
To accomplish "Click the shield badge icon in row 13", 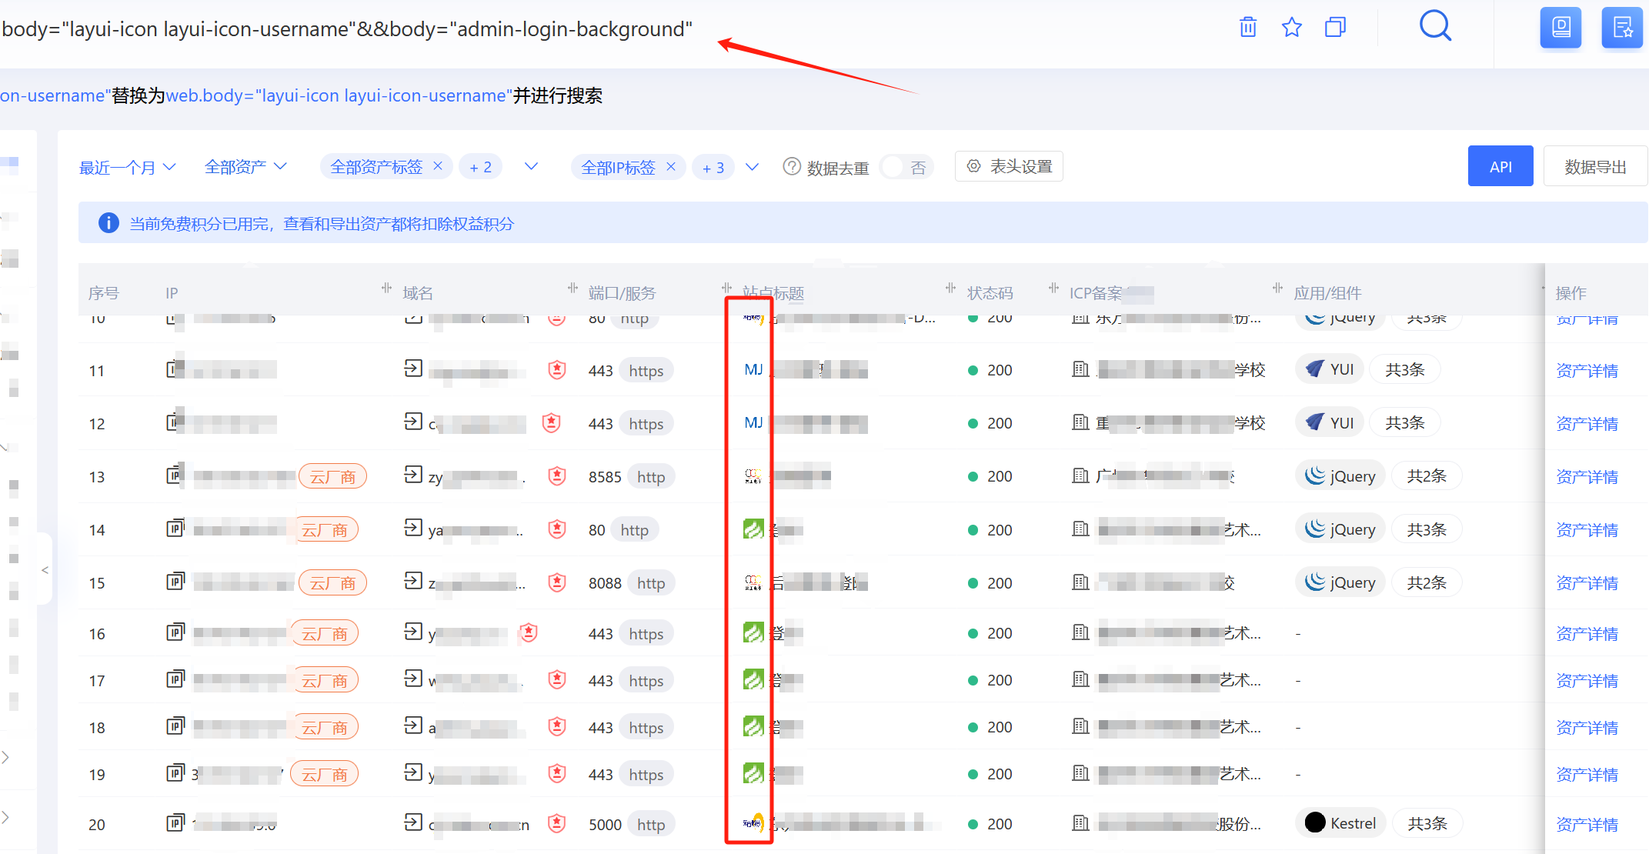I will tap(557, 476).
